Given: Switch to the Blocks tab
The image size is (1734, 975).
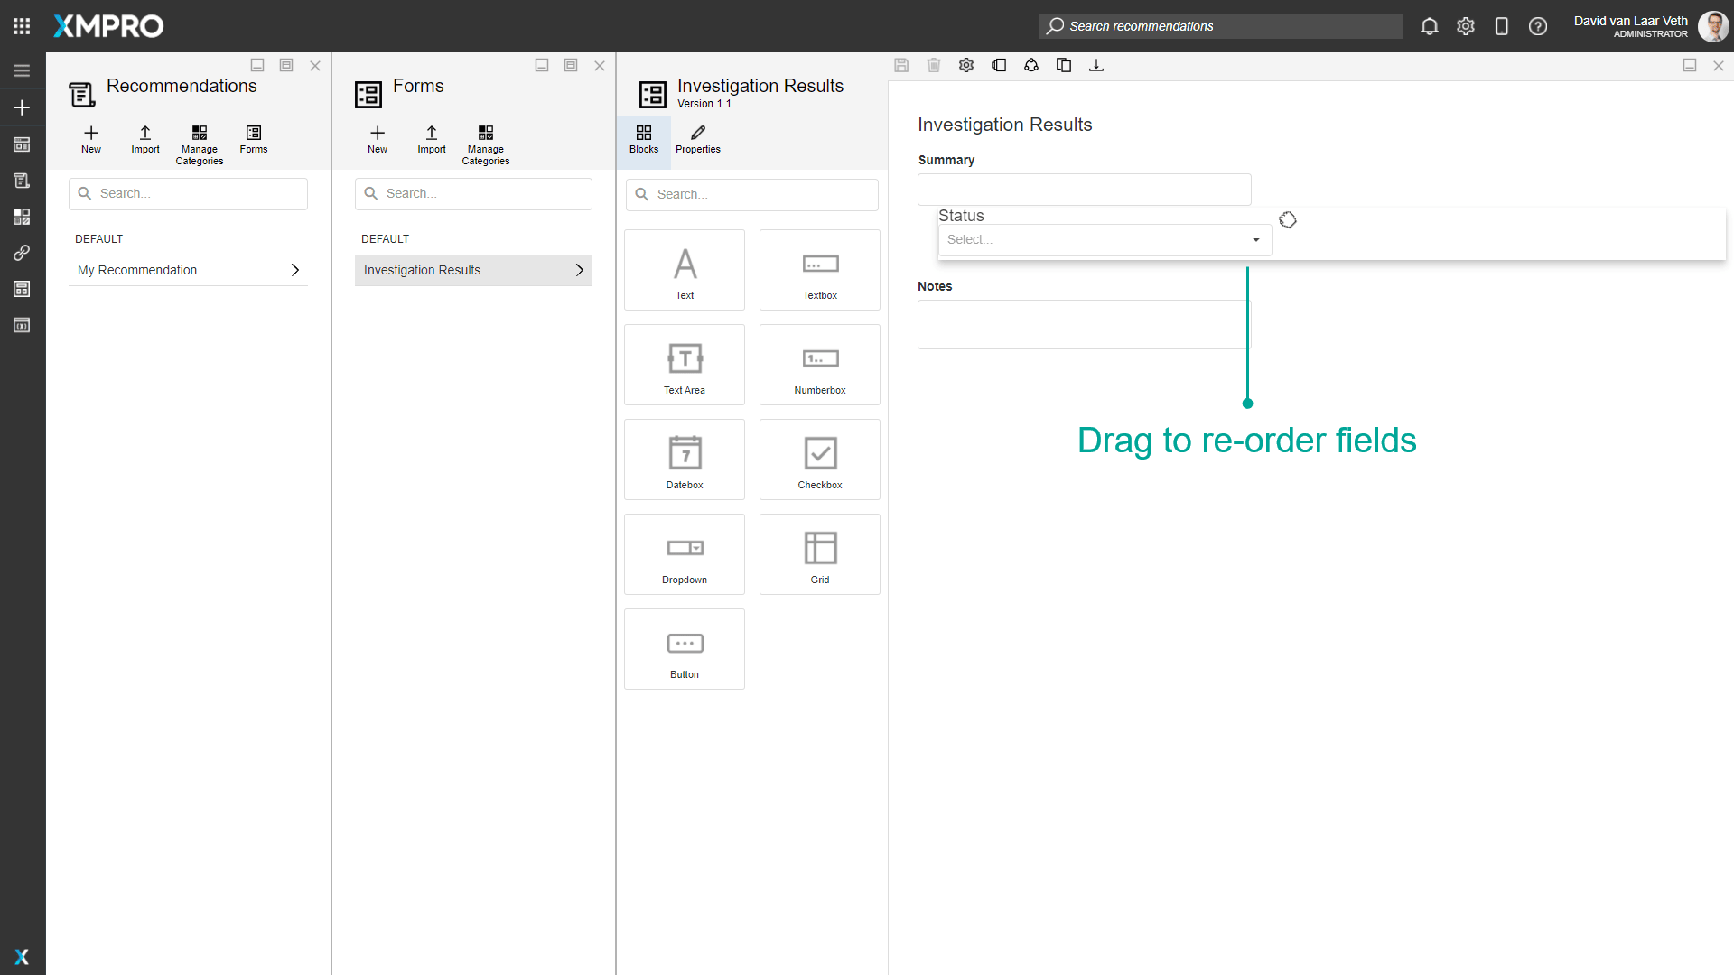Looking at the screenshot, I should (643, 140).
